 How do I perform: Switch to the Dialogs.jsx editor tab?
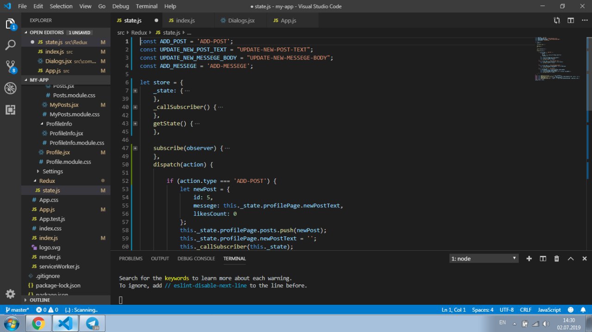pyautogui.click(x=238, y=21)
